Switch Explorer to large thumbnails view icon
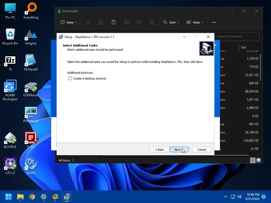 [x=259, y=160]
